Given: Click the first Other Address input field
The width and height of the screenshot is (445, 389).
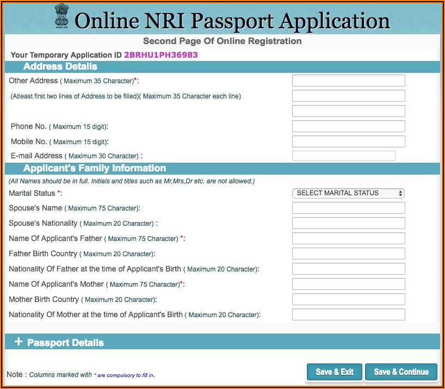Looking at the screenshot, I should pos(348,81).
